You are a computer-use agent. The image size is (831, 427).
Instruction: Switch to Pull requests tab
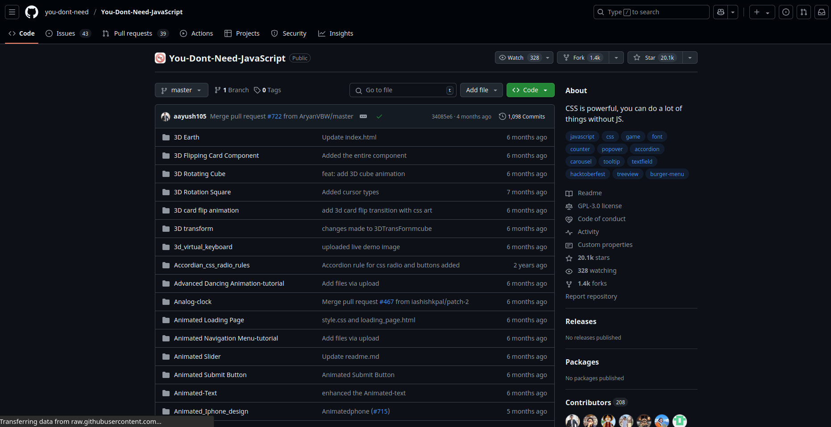pos(135,33)
